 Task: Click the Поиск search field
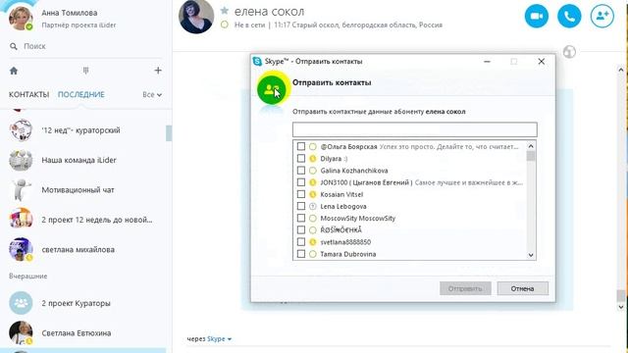pyautogui.click(x=85, y=46)
